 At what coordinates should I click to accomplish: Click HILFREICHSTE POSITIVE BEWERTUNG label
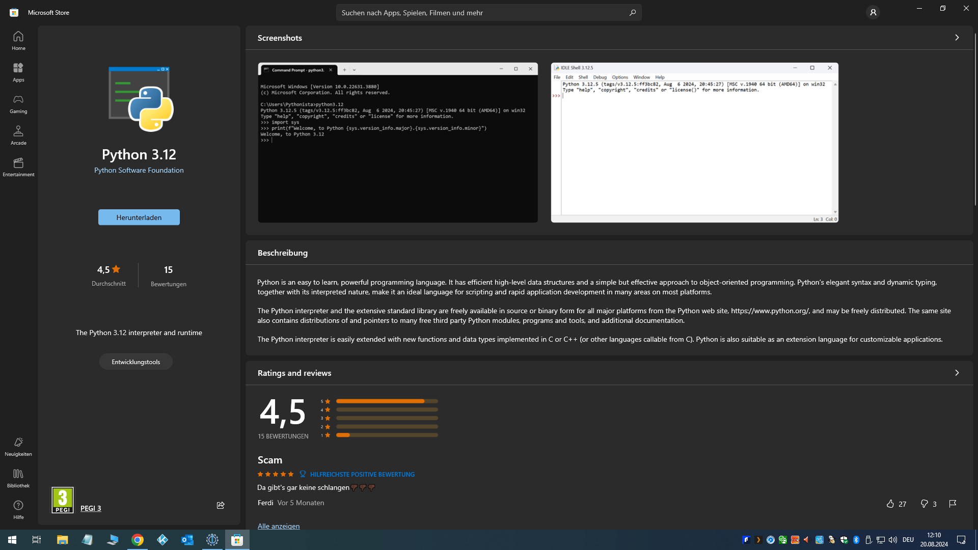(362, 474)
